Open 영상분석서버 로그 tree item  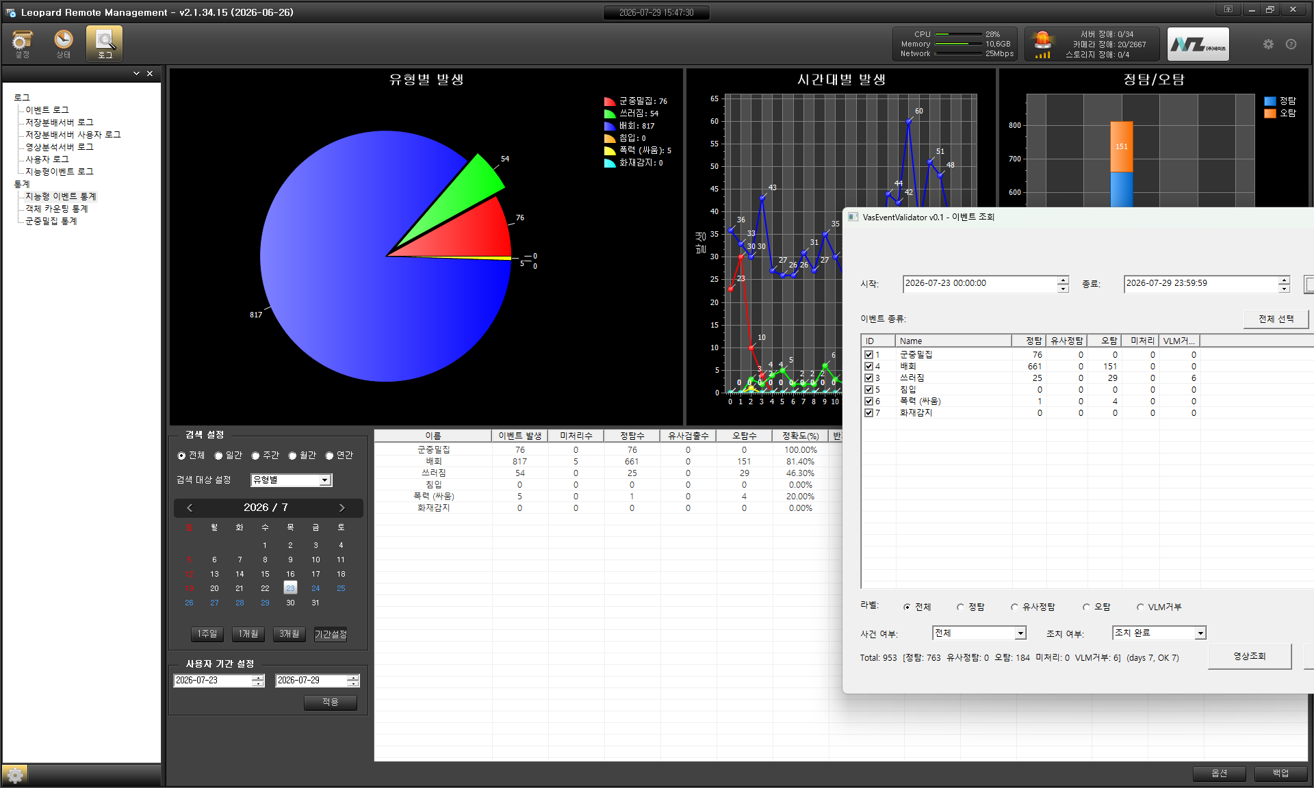coord(60,147)
